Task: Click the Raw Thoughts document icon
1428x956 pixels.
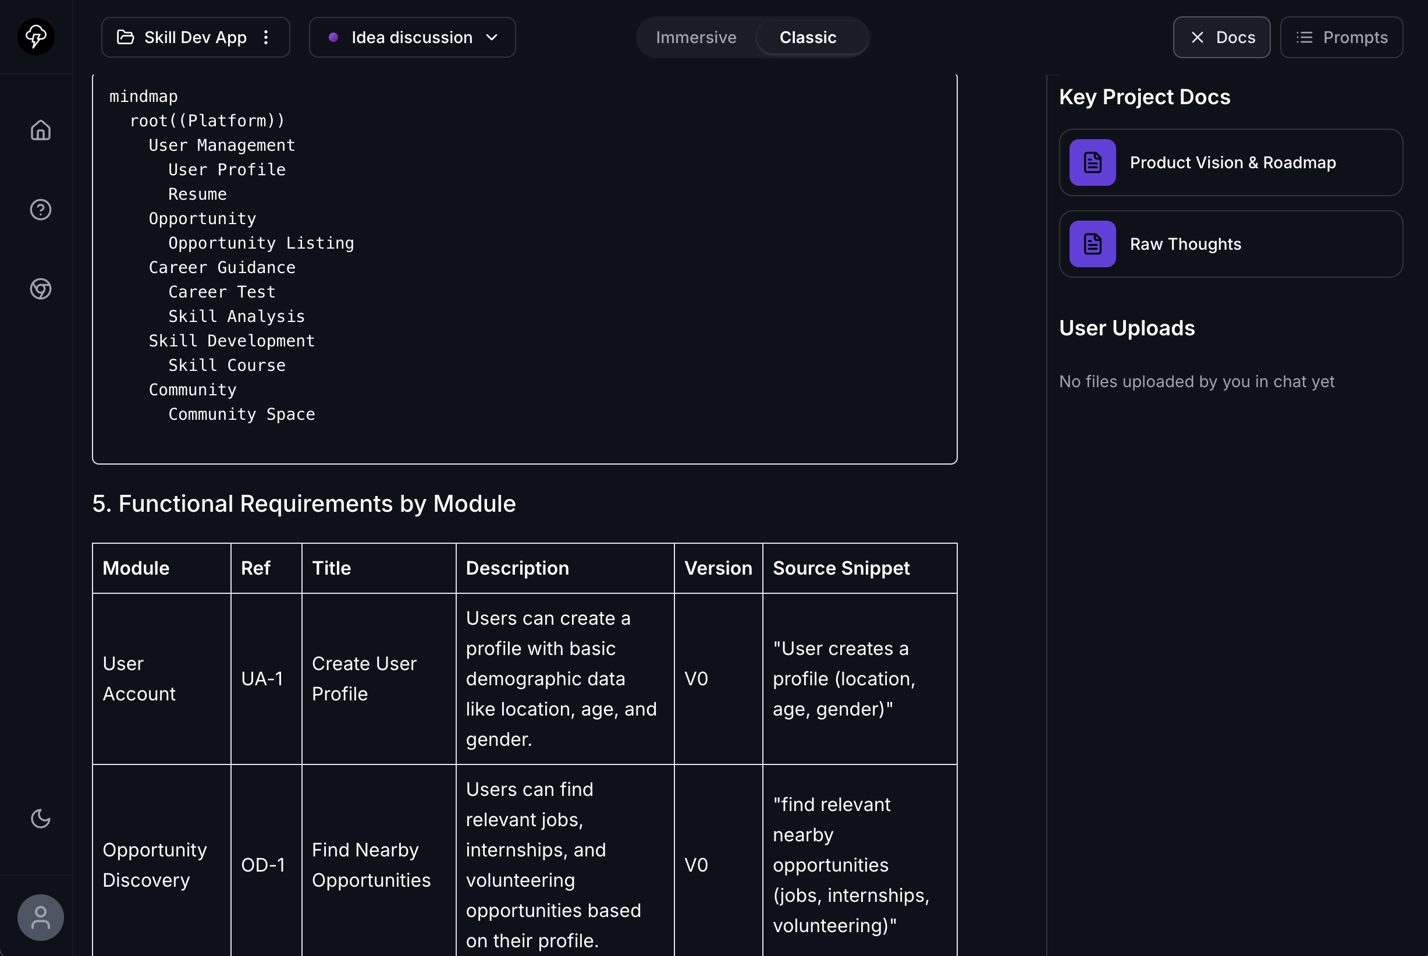Action: click(x=1092, y=244)
